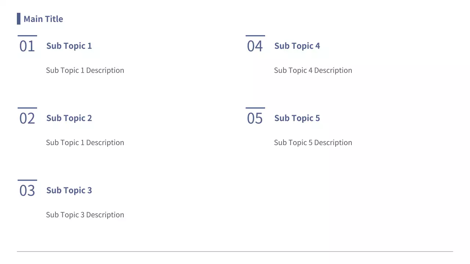Select the Sub Topic 4 Description text

point(313,70)
